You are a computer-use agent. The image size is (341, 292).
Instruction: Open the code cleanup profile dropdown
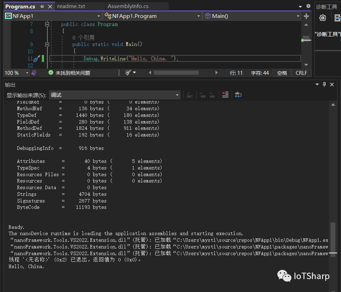[x=134, y=73]
